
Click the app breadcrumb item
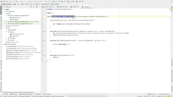[14, 4]
